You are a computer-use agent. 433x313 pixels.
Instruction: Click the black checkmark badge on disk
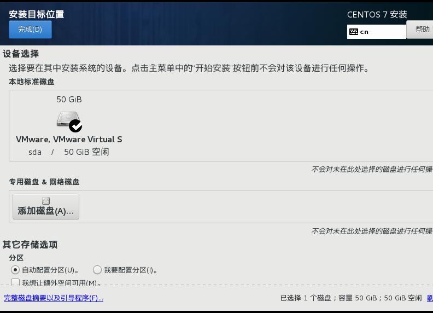click(75, 126)
